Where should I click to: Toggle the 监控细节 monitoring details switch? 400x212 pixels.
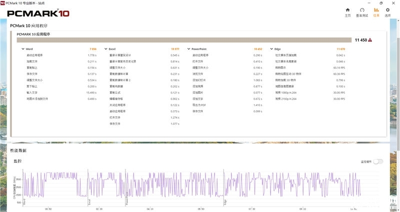378,162
